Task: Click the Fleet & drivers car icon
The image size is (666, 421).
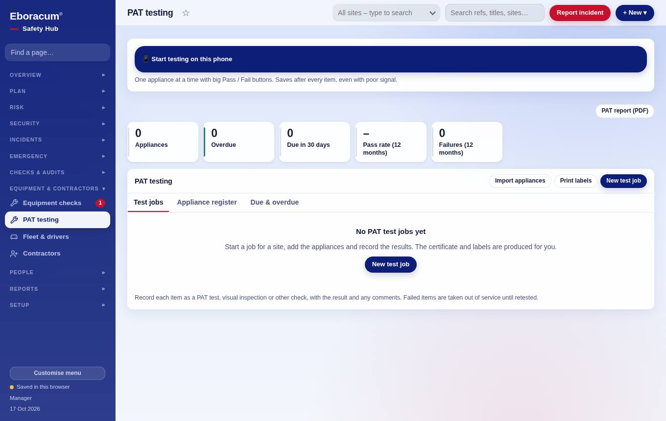Action: pos(14,237)
